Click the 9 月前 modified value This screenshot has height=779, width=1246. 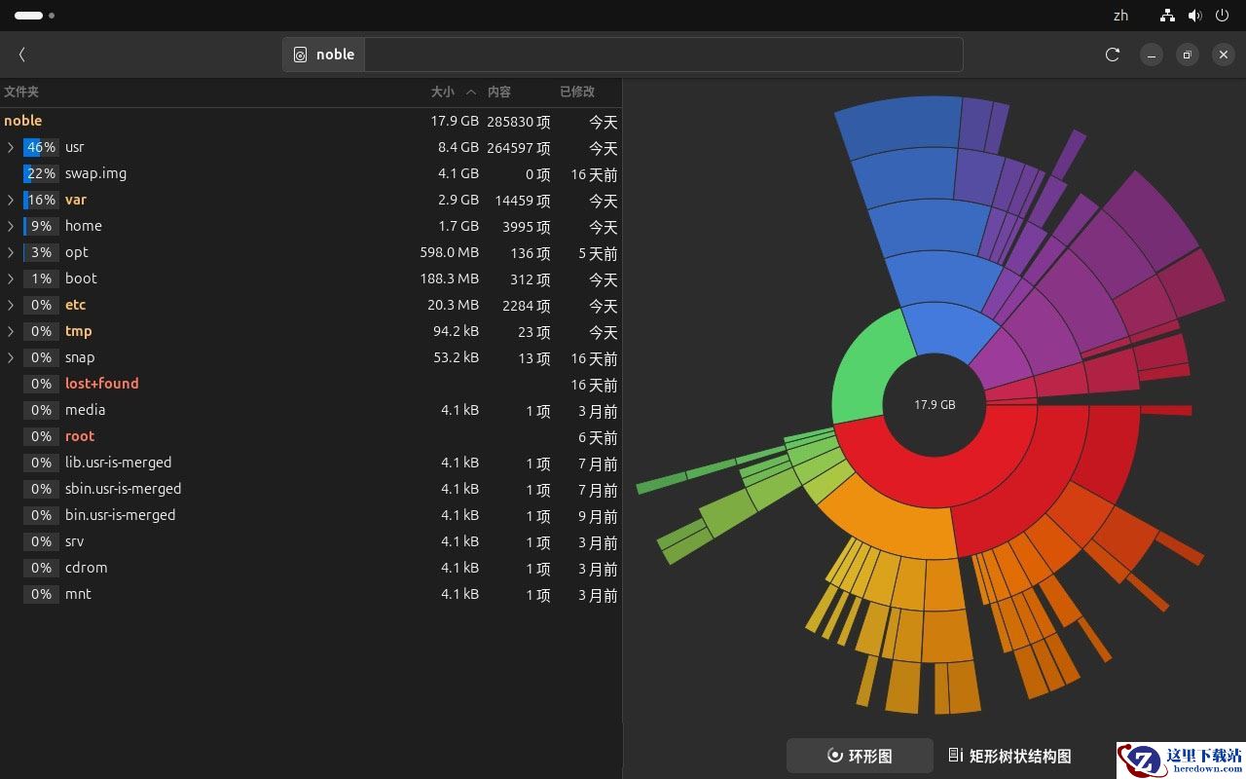pyautogui.click(x=598, y=516)
